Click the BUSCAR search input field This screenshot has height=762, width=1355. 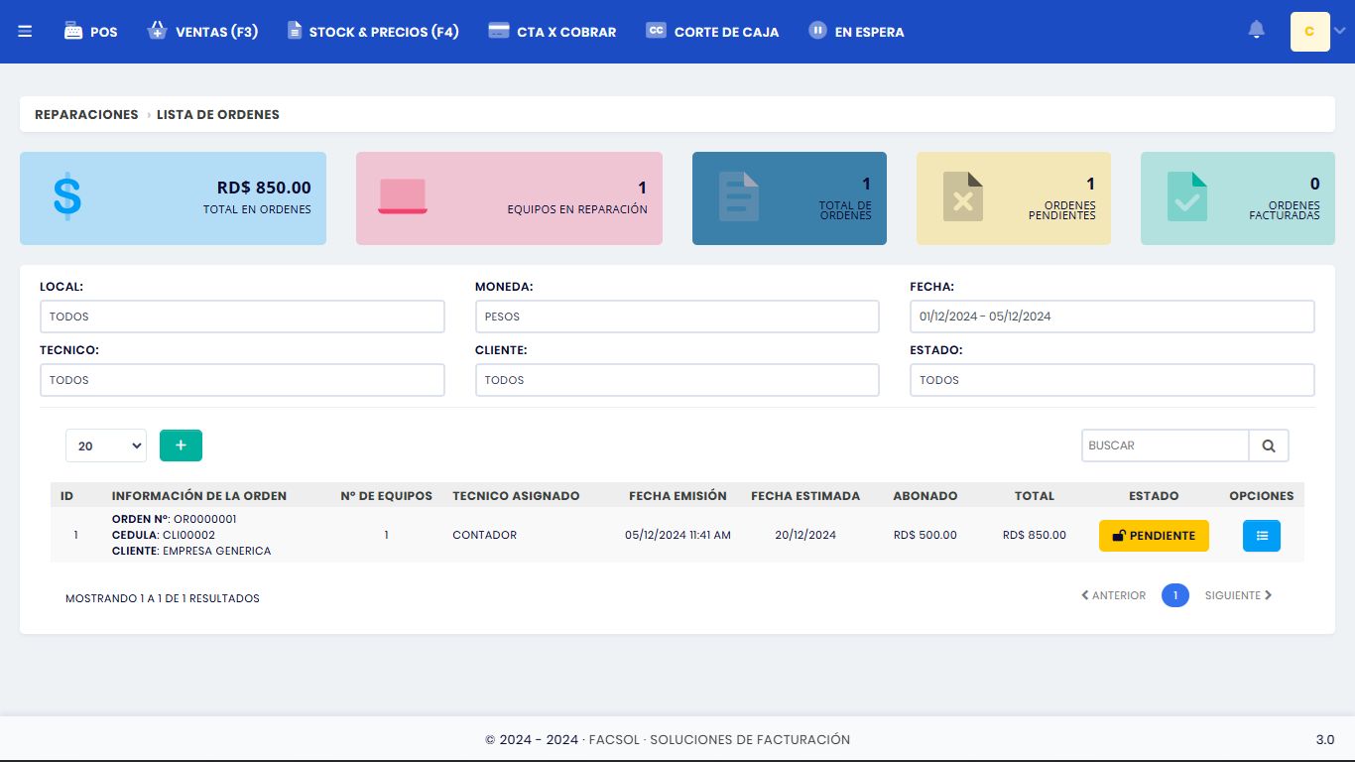(1165, 445)
